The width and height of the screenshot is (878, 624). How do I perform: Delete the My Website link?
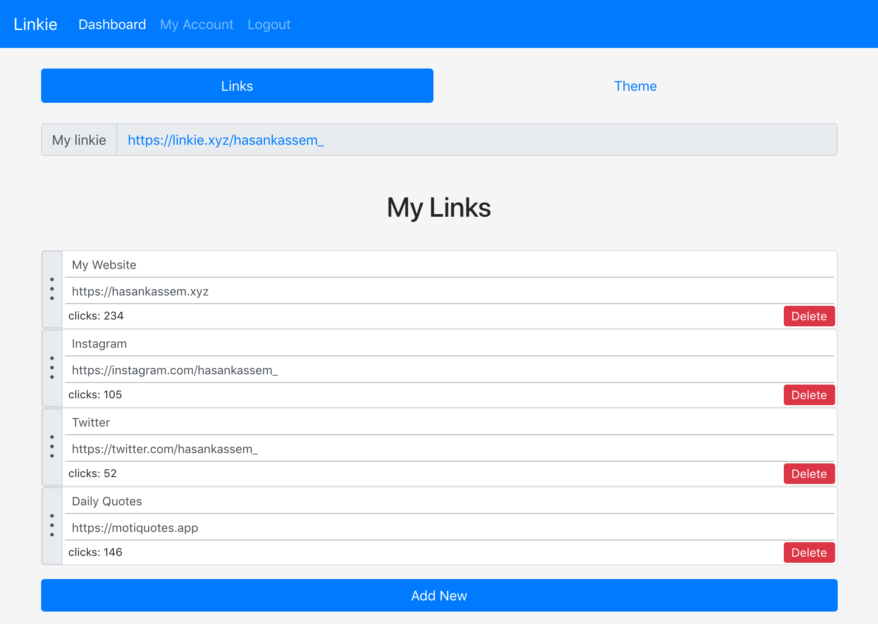pyautogui.click(x=809, y=316)
